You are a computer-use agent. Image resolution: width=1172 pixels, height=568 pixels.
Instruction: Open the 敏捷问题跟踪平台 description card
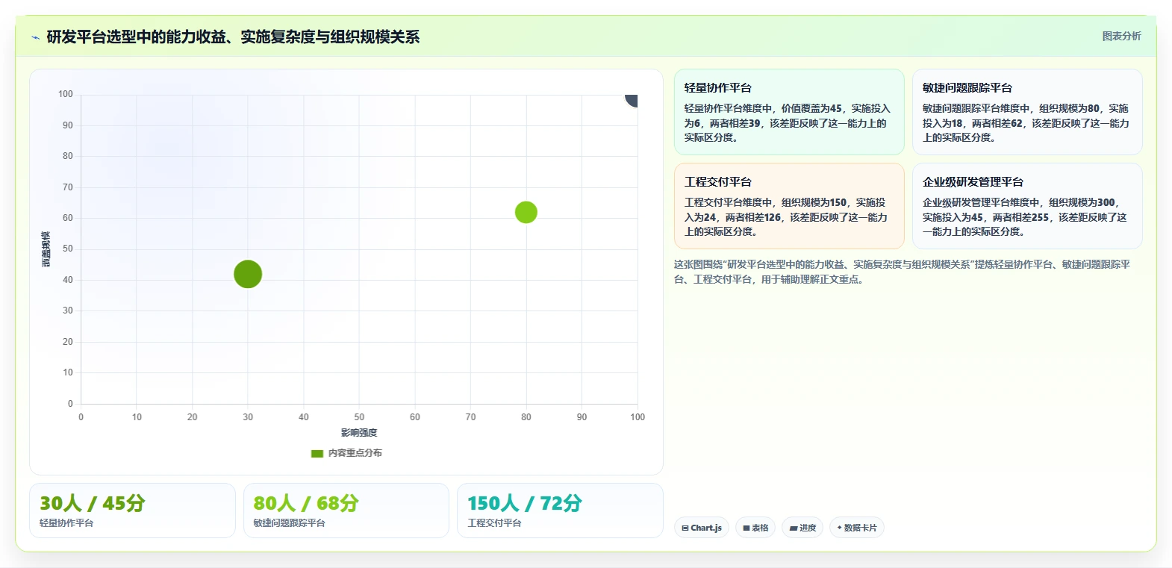(x=1027, y=112)
